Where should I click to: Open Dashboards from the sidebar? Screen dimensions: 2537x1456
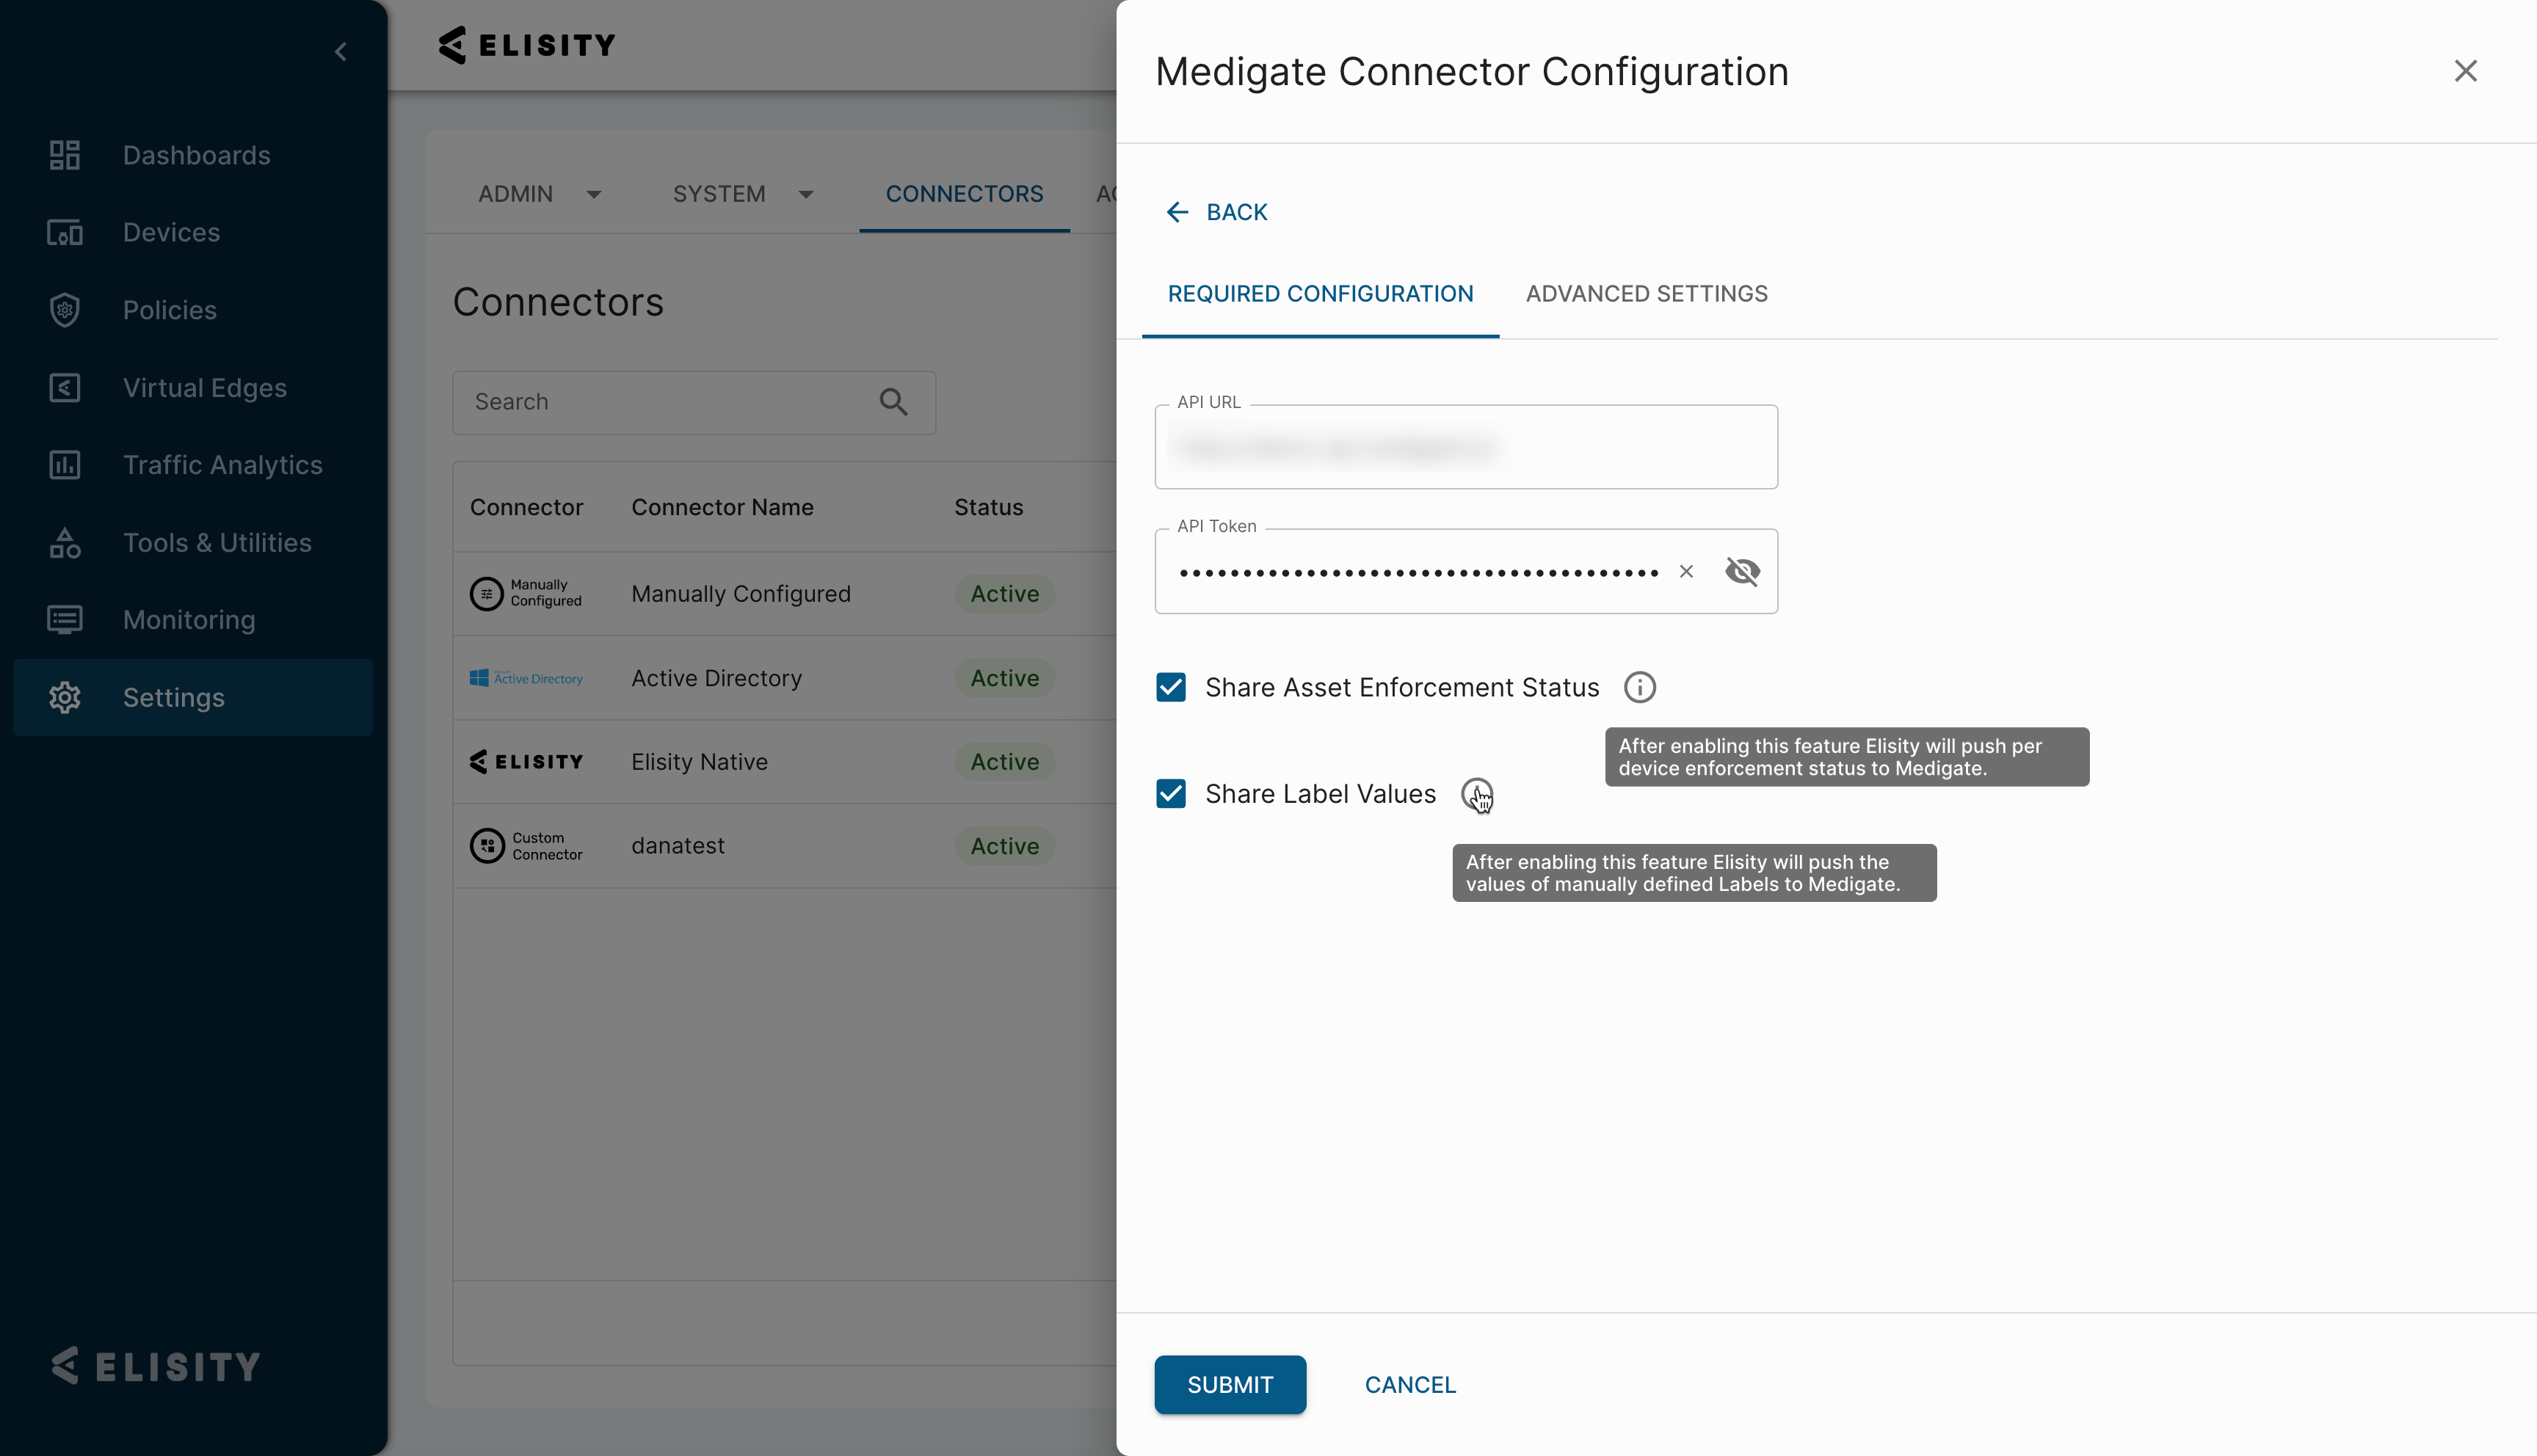click(196, 155)
